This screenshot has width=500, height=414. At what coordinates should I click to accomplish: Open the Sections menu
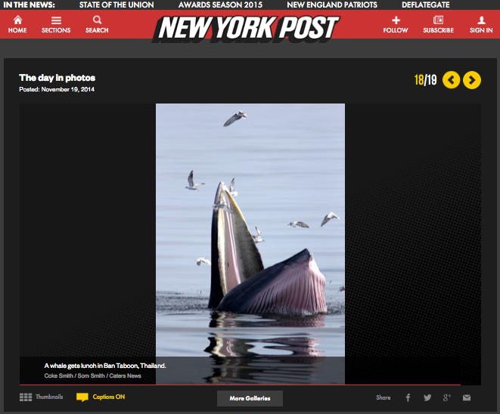point(56,25)
